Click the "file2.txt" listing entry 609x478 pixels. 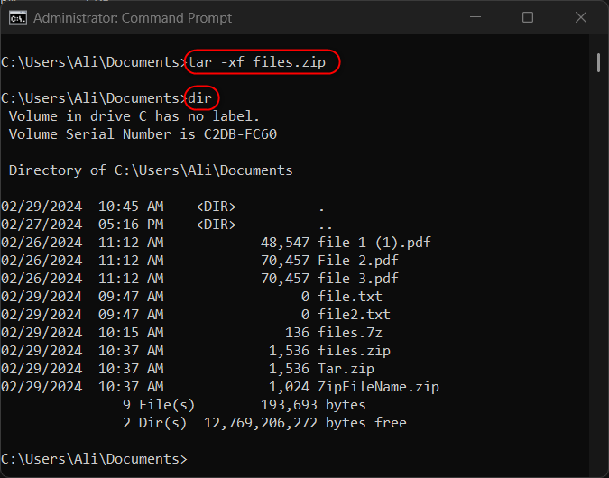[x=354, y=315]
